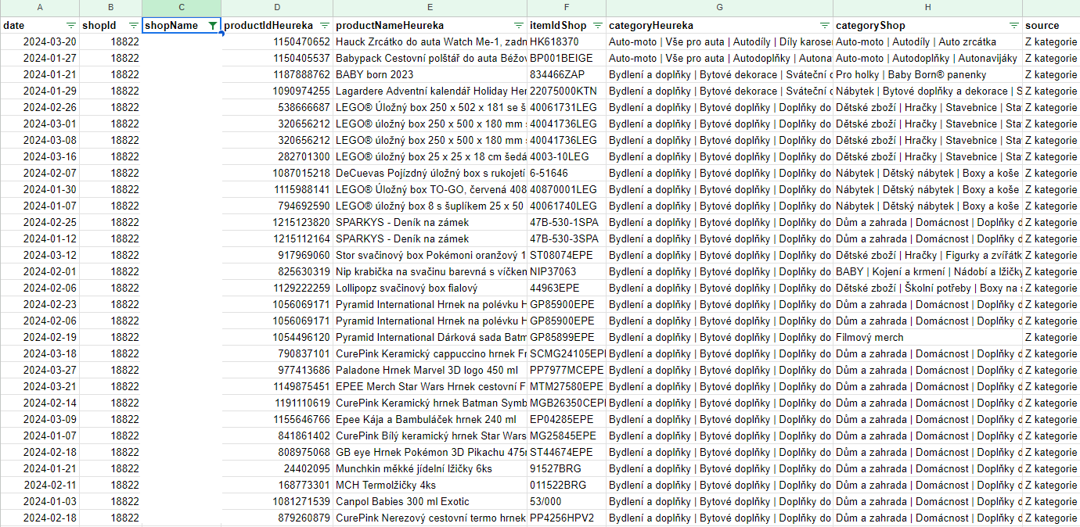Image resolution: width=1080 pixels, height=527 pixels.
Task: Select the product ID cell 1187888762
Action: [278, 75]
